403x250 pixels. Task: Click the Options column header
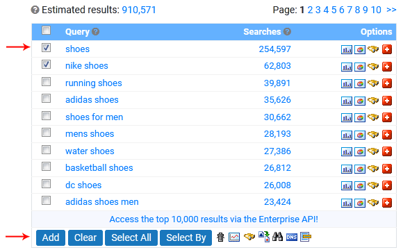pos(377,32)
